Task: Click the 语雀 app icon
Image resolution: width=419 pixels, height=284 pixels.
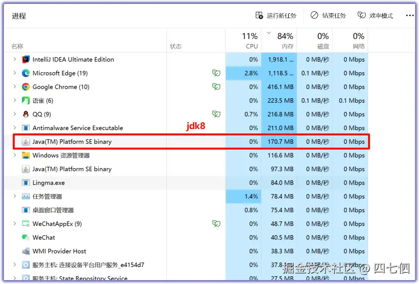Action: (x=25, y=100)
